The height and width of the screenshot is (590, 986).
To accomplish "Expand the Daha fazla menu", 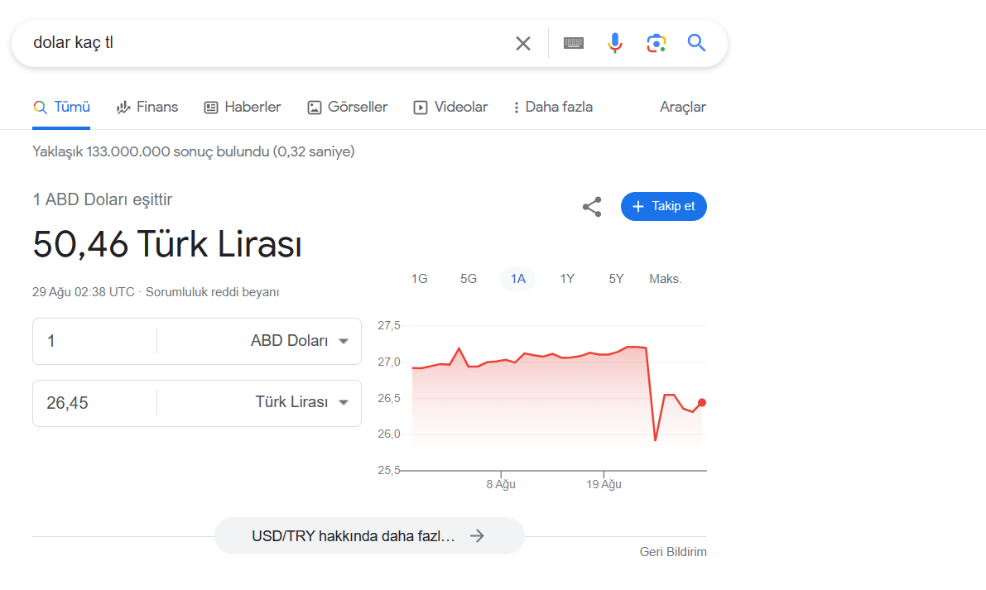I will pyautogui.click(x=552, y=107).
